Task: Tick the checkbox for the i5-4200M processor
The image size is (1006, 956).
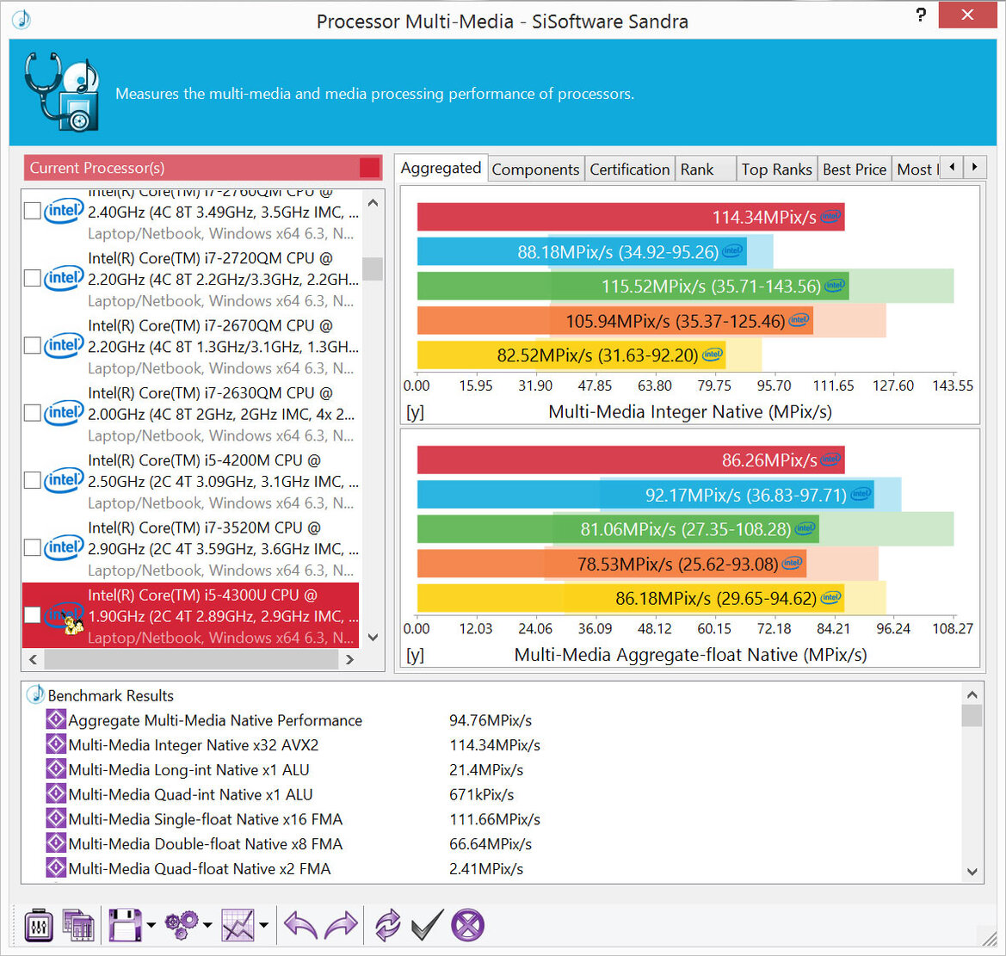Action: click(32, 480)
